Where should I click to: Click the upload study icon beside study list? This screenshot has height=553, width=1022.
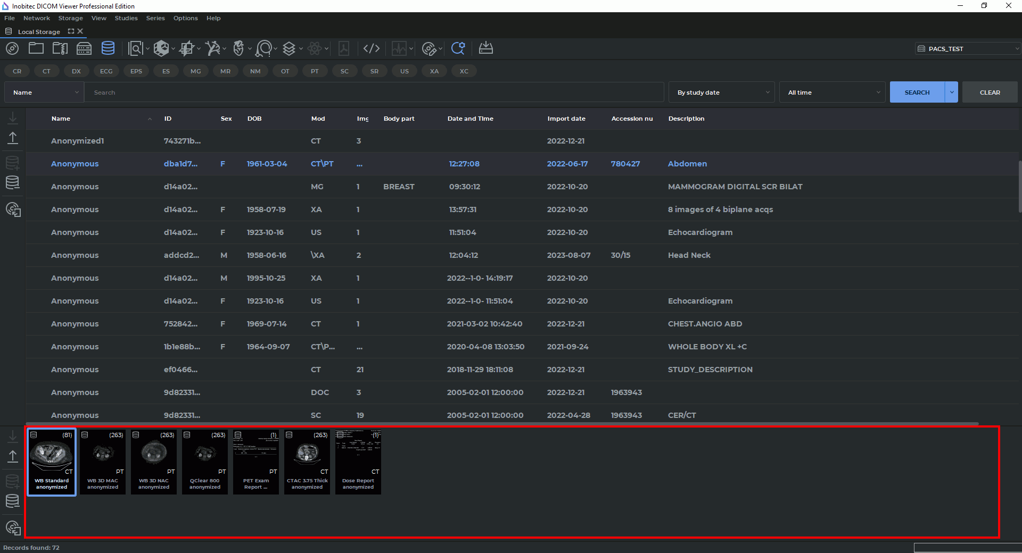coord(13,138)
